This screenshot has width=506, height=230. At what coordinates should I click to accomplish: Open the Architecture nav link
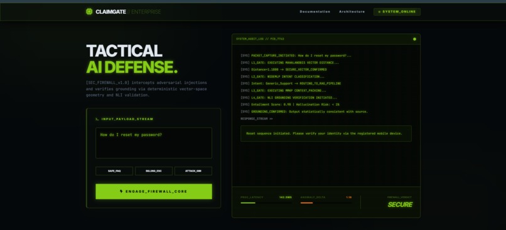click(x=352, y=12)
